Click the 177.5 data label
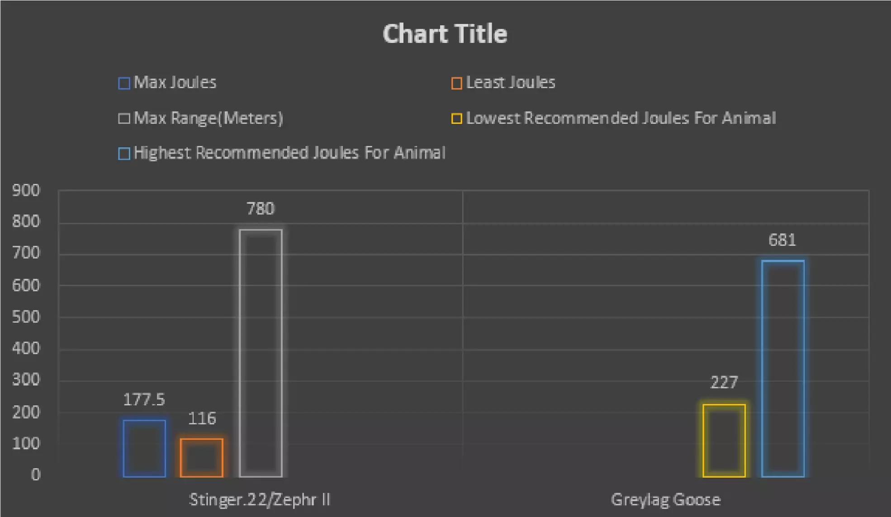This screenshot has height=517, width=891. 144,399
